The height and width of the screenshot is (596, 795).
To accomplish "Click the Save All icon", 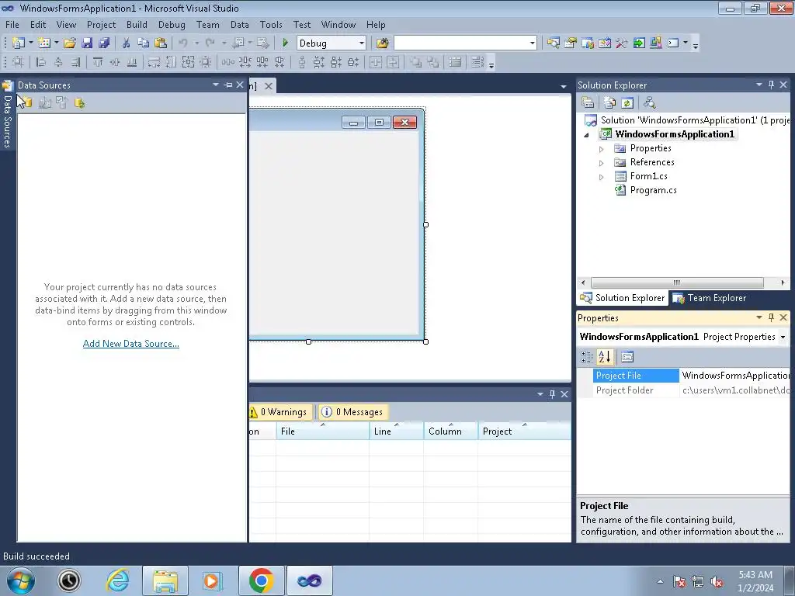I will tap(104, 43).
